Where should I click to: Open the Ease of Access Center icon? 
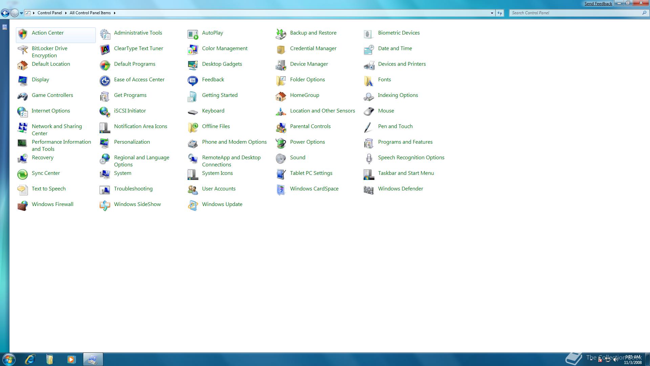pos(105,81)
